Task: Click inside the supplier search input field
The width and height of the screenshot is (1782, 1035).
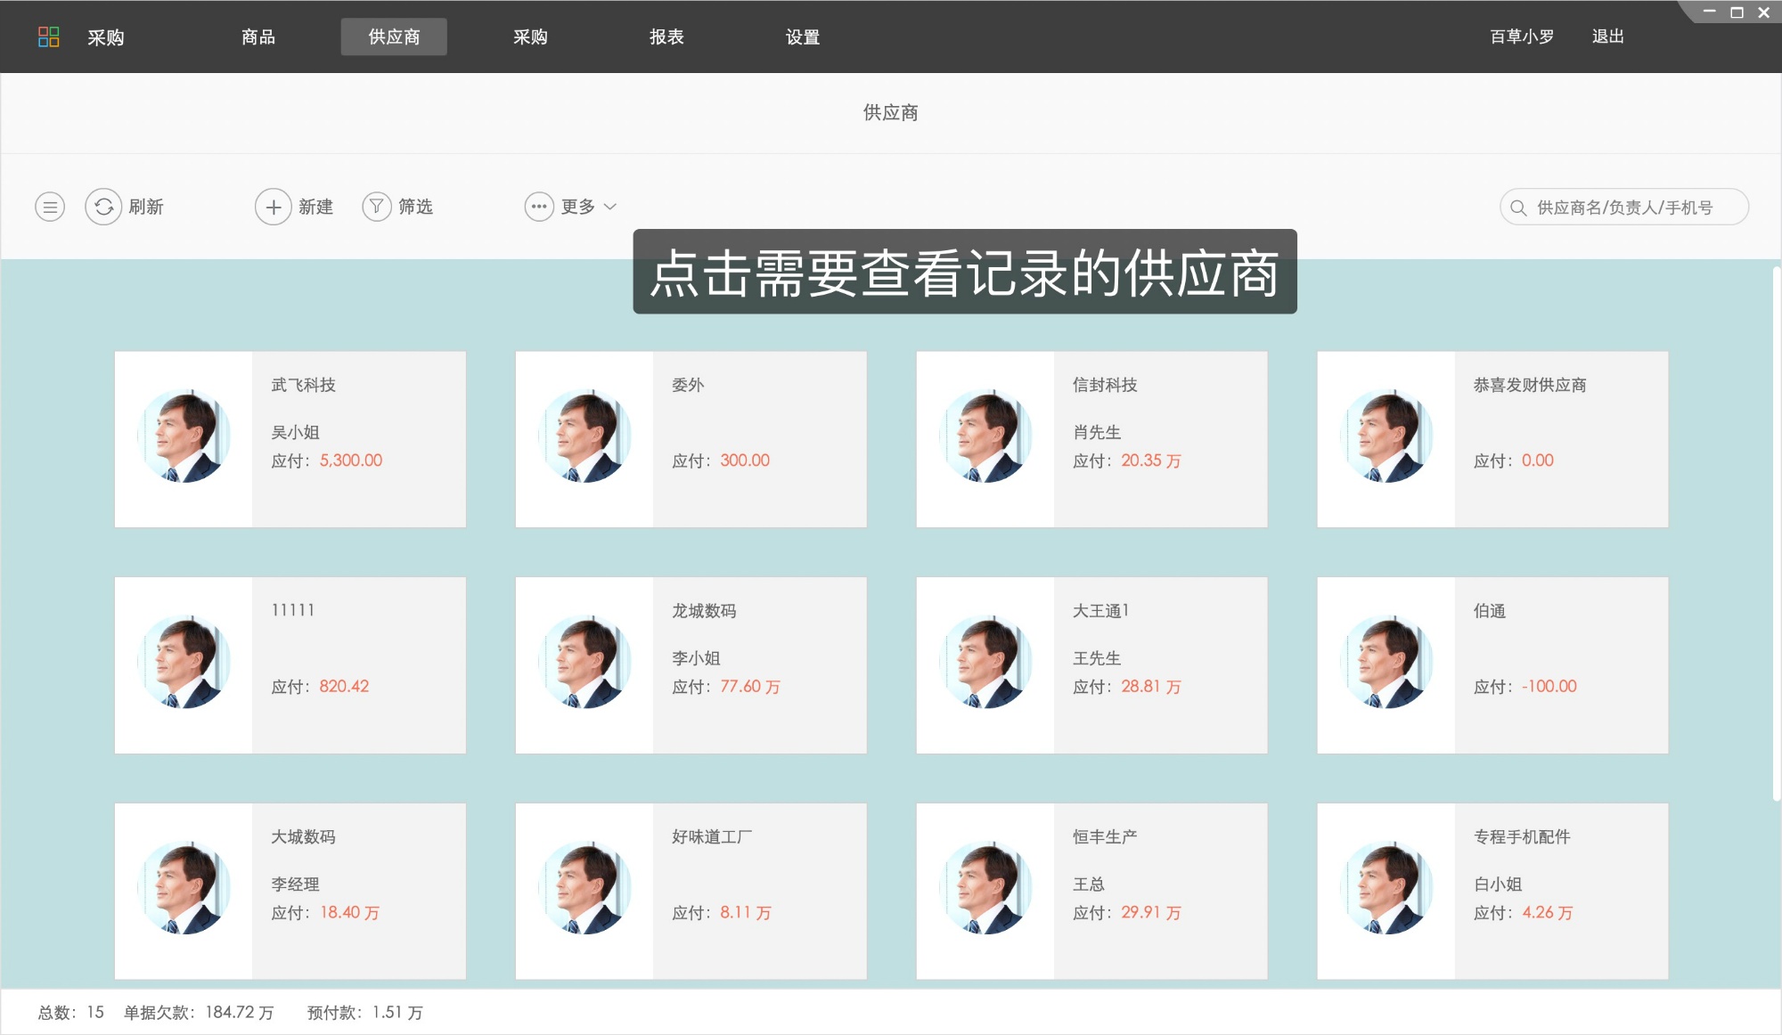Action: [x=1631, y=207]
